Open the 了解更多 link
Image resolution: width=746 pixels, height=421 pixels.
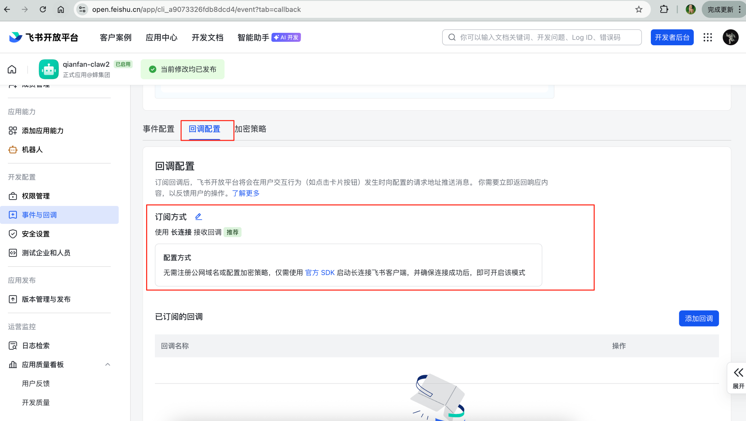(246, 193)
